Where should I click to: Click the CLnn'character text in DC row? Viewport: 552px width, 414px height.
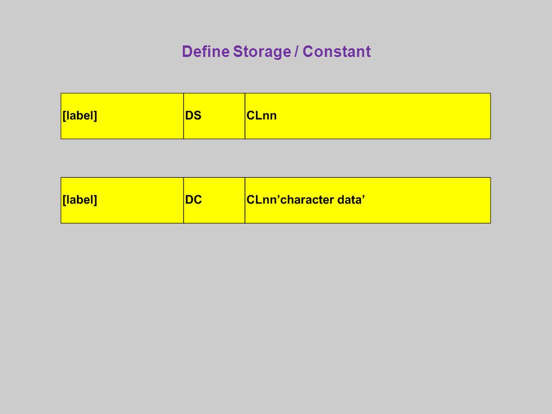pos(290,200)
